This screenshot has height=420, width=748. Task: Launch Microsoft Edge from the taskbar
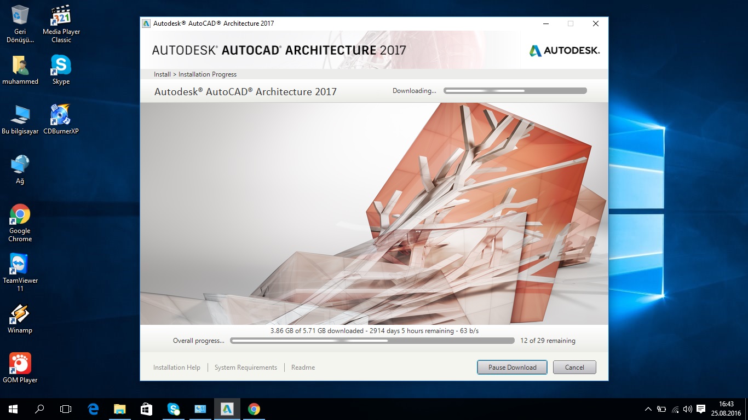pos(93,409)
